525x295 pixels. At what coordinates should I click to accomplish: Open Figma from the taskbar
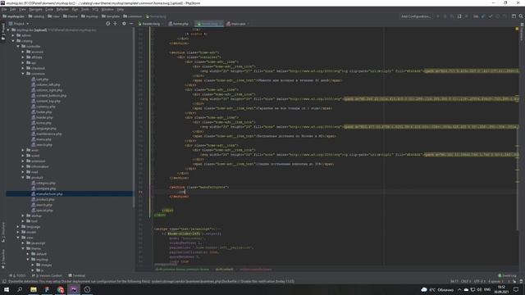click(47, 289)
